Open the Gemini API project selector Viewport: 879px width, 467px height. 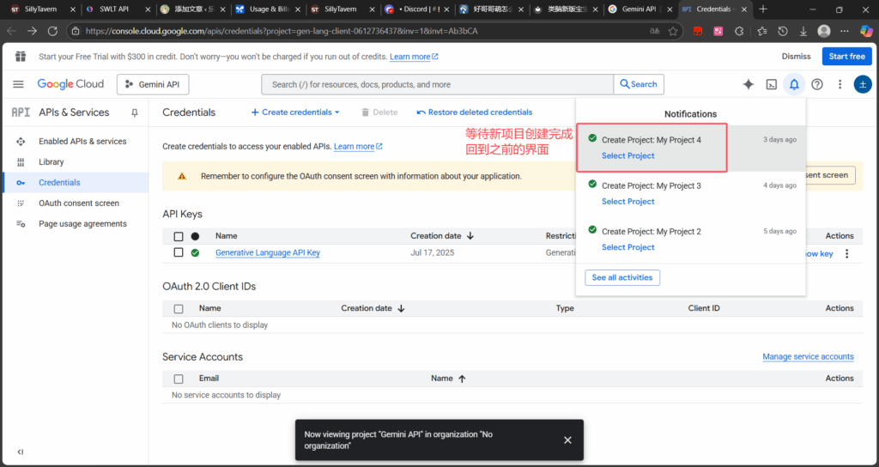coord(153,84)
